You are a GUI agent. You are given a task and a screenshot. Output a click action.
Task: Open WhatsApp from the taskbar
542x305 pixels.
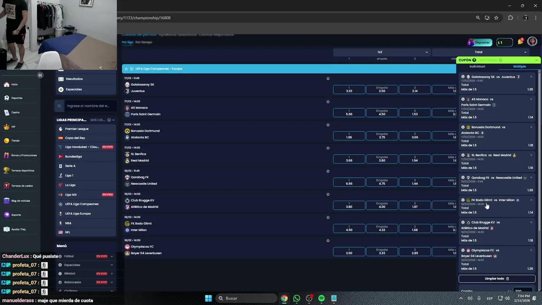[296, 298]
